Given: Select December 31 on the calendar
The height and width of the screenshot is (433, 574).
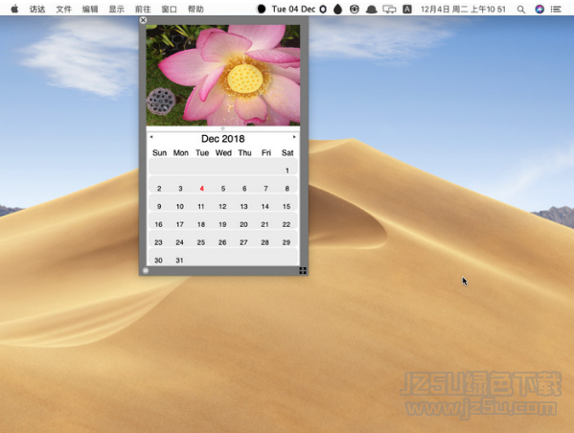Looking at the screenshot, I should click(x=179, y=260).
